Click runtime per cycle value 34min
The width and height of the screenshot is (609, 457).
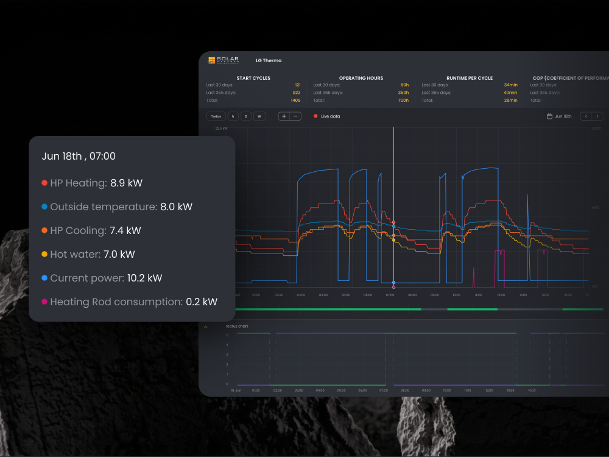pyautogui.click(x=511, y=85)
